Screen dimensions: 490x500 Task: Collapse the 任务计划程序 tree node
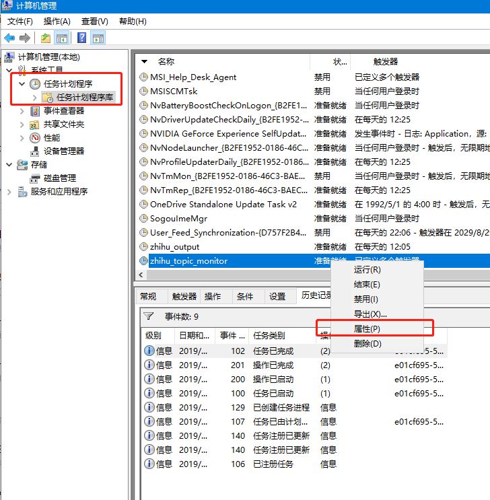(x=22, y=84)
